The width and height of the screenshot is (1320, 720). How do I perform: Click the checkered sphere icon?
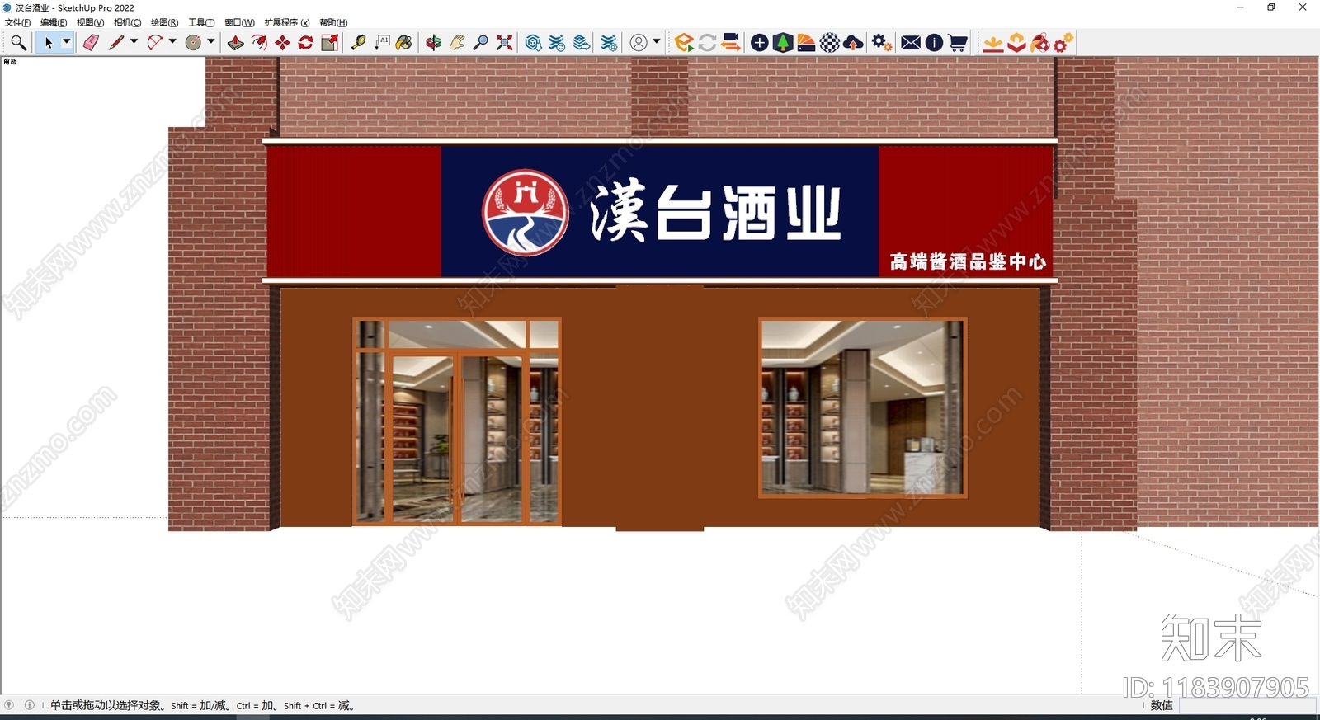pyautogui.click(x=830, y=43)
